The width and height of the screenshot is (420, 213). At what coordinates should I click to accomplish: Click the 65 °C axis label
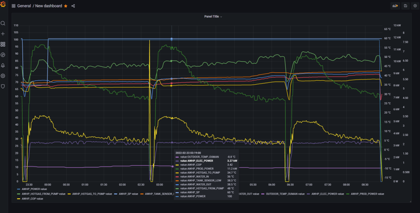point(387,29)
